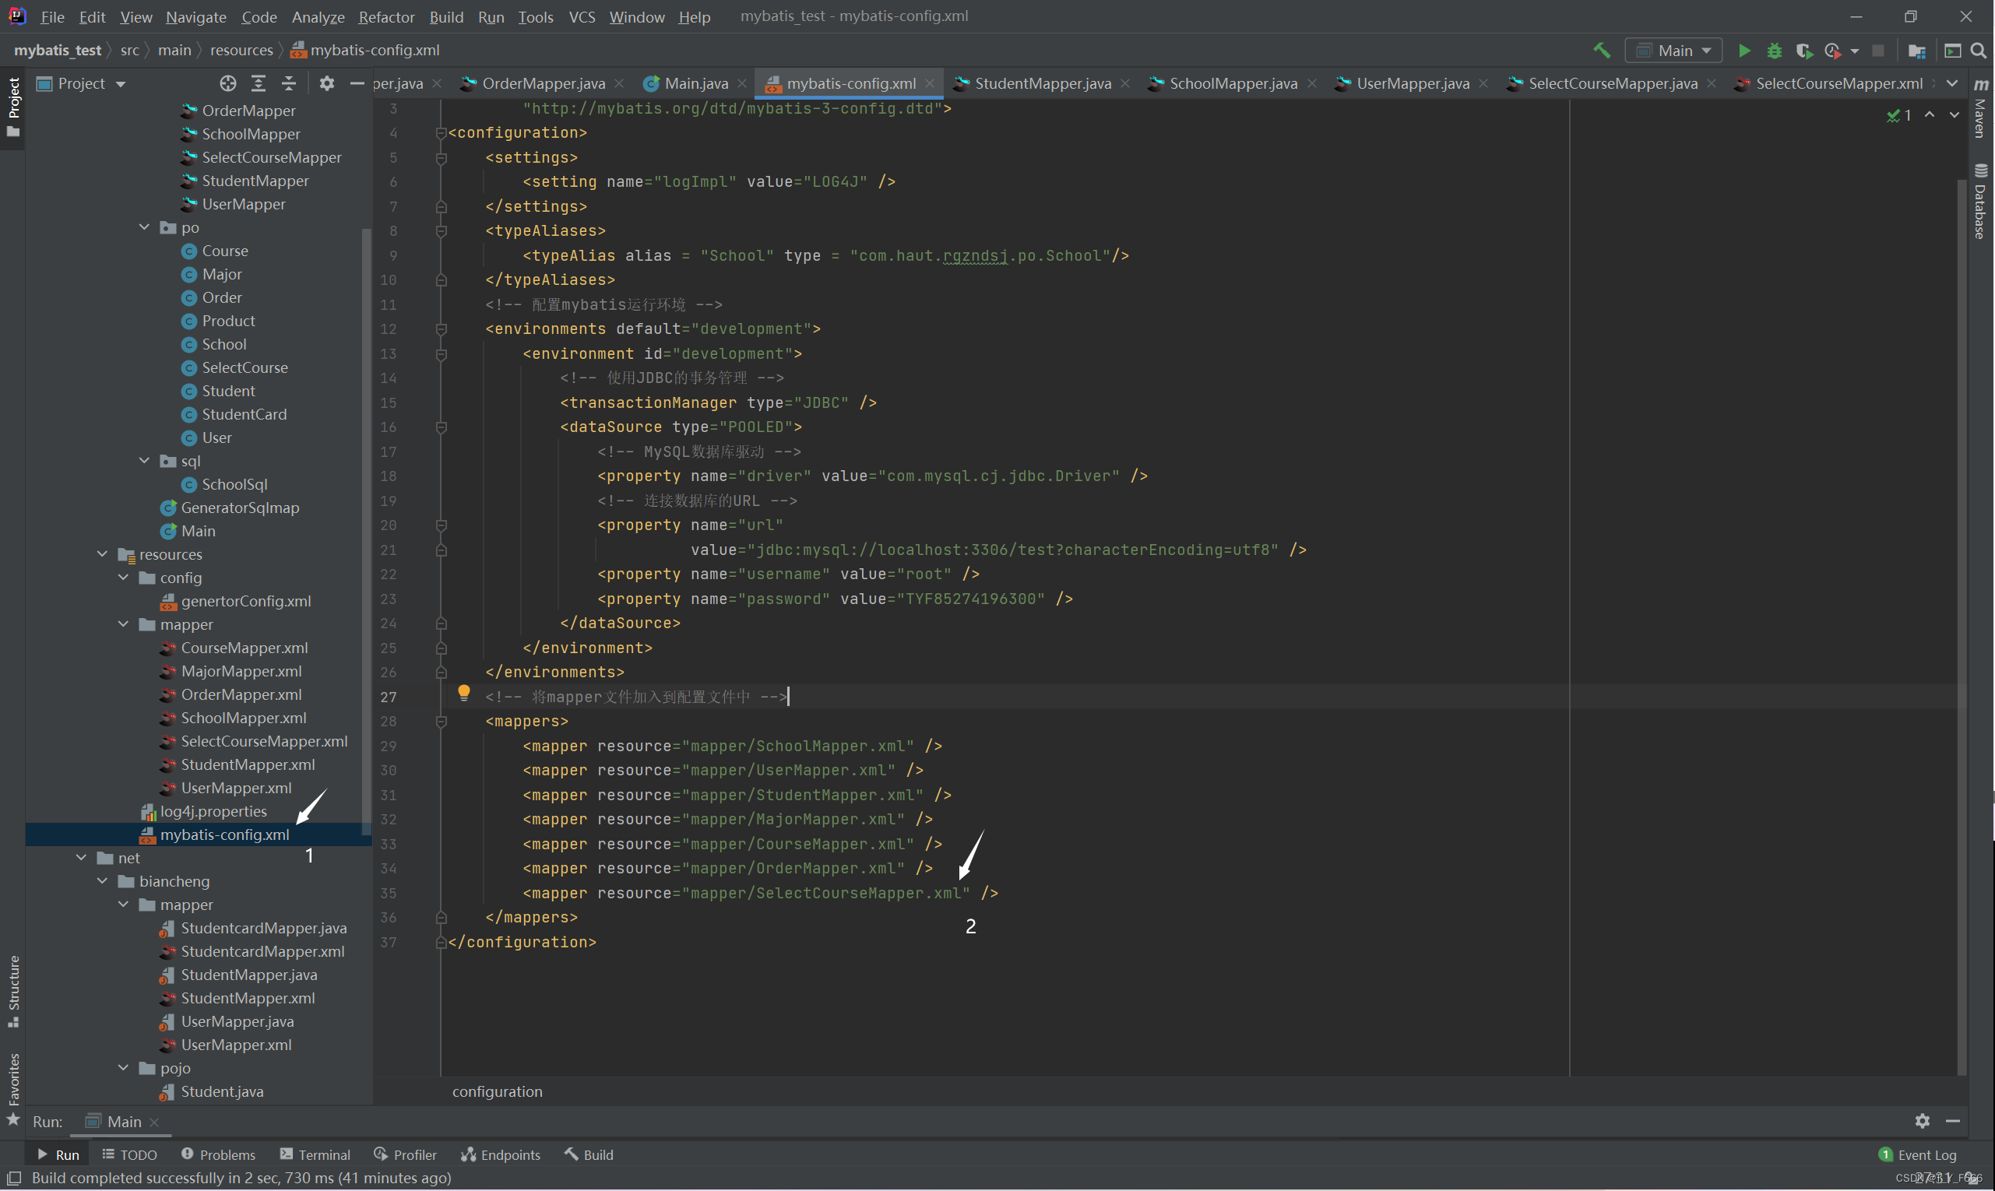The height and width of the screenshot is (1191, 1995).
Task: Run Main with Profiler
Action: tap(1835, 50)
